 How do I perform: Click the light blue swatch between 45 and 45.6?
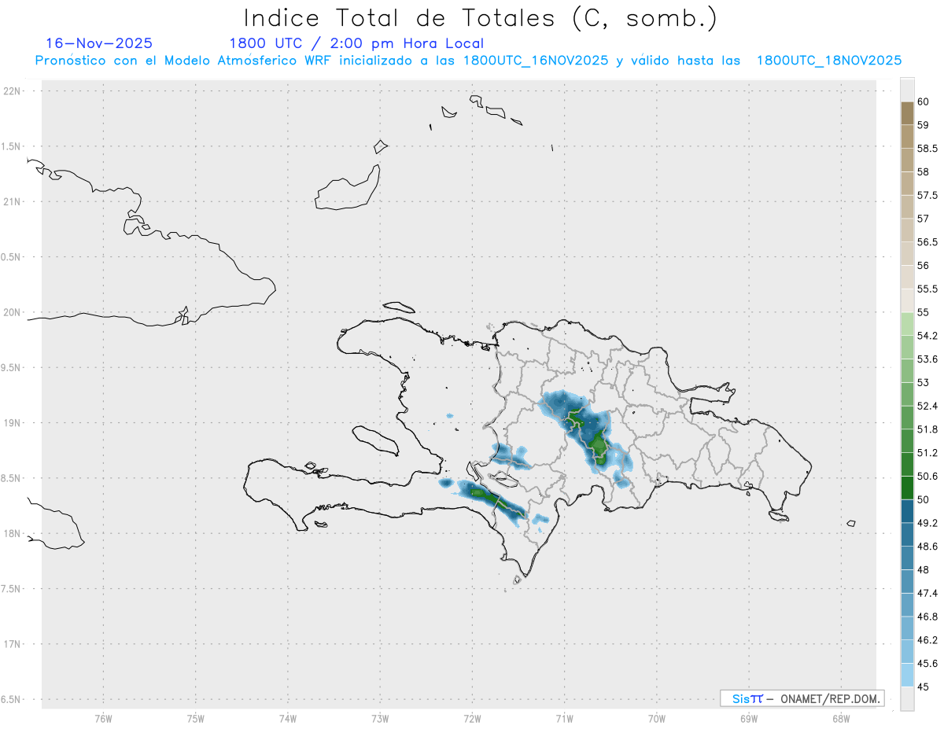point(907,675)
